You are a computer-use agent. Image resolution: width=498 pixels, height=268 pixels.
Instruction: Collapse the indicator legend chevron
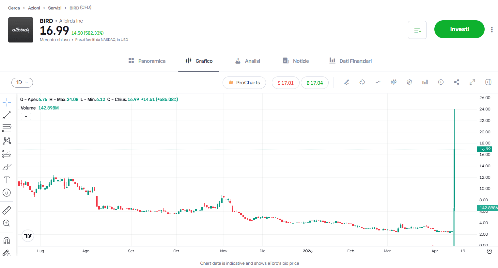(26, 117)
